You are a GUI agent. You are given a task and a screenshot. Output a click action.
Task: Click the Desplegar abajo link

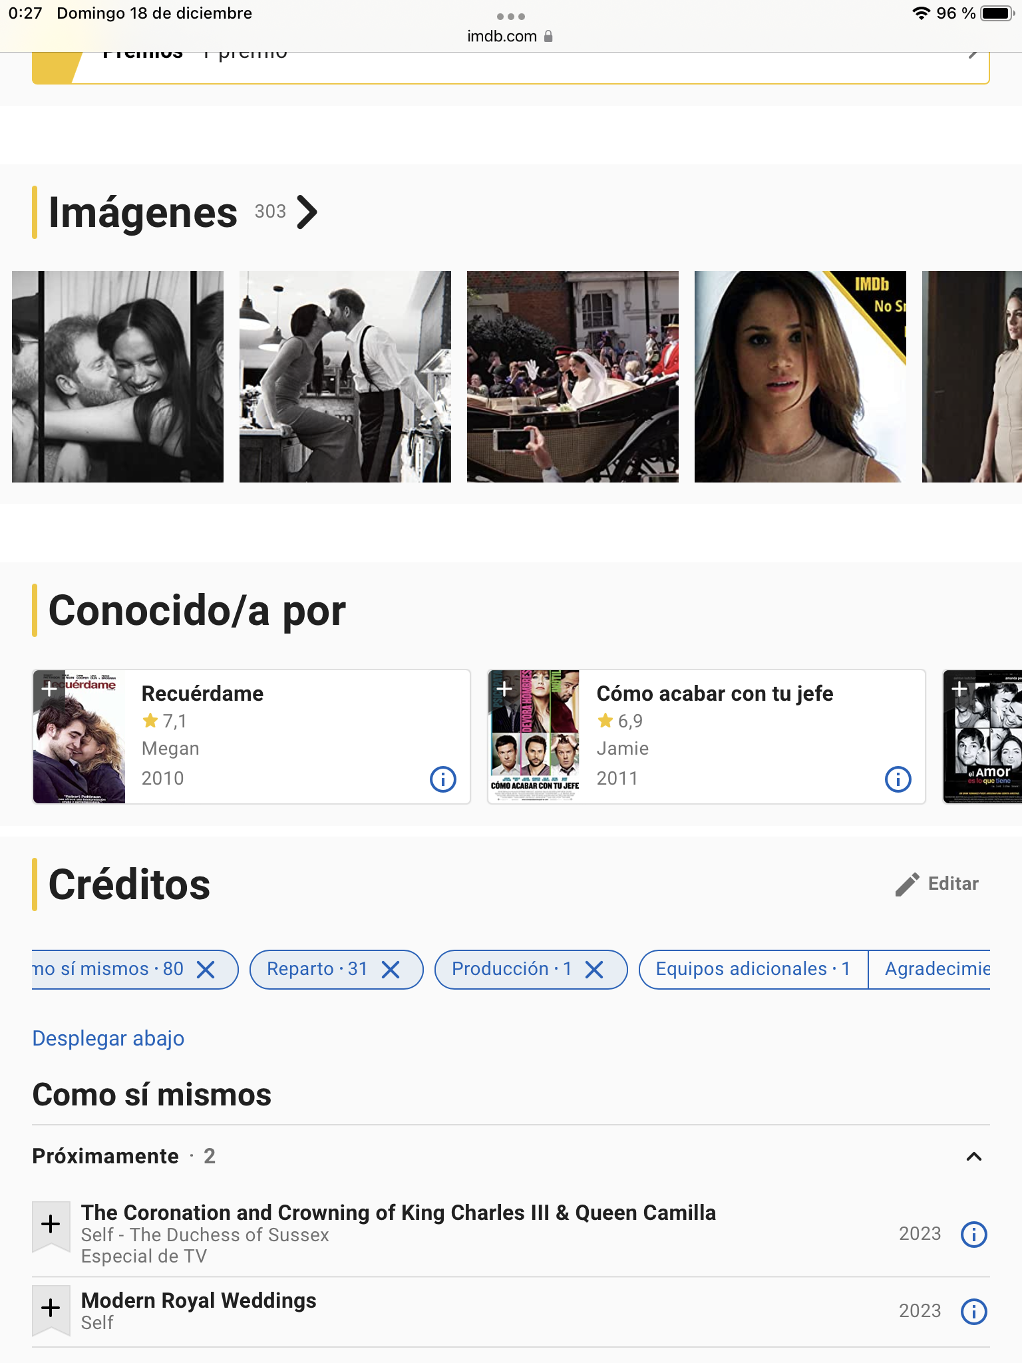coord(108,1038)
